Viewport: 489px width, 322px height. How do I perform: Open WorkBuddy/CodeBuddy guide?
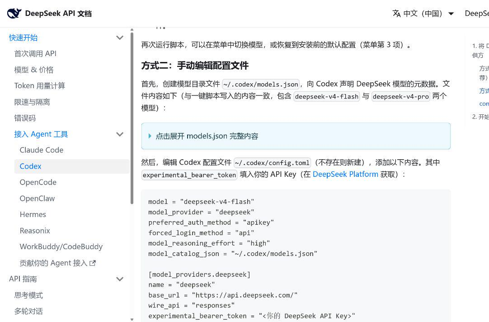pyautogui.click(x=61, y=247)
